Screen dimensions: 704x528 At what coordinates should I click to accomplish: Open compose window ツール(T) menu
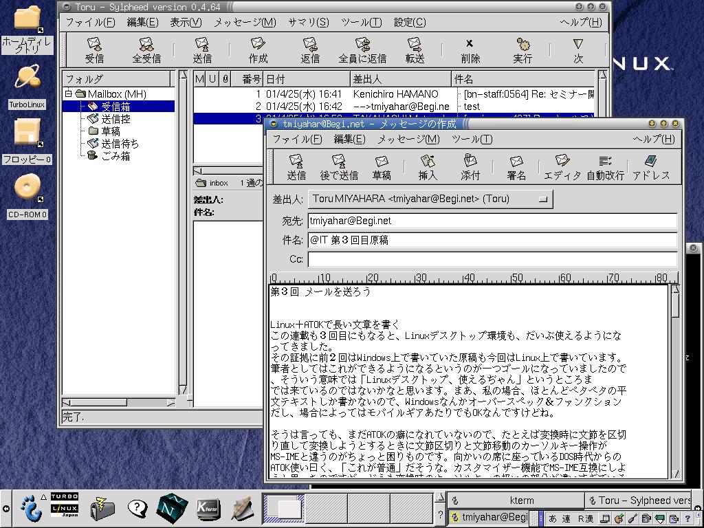coord(472,139)
